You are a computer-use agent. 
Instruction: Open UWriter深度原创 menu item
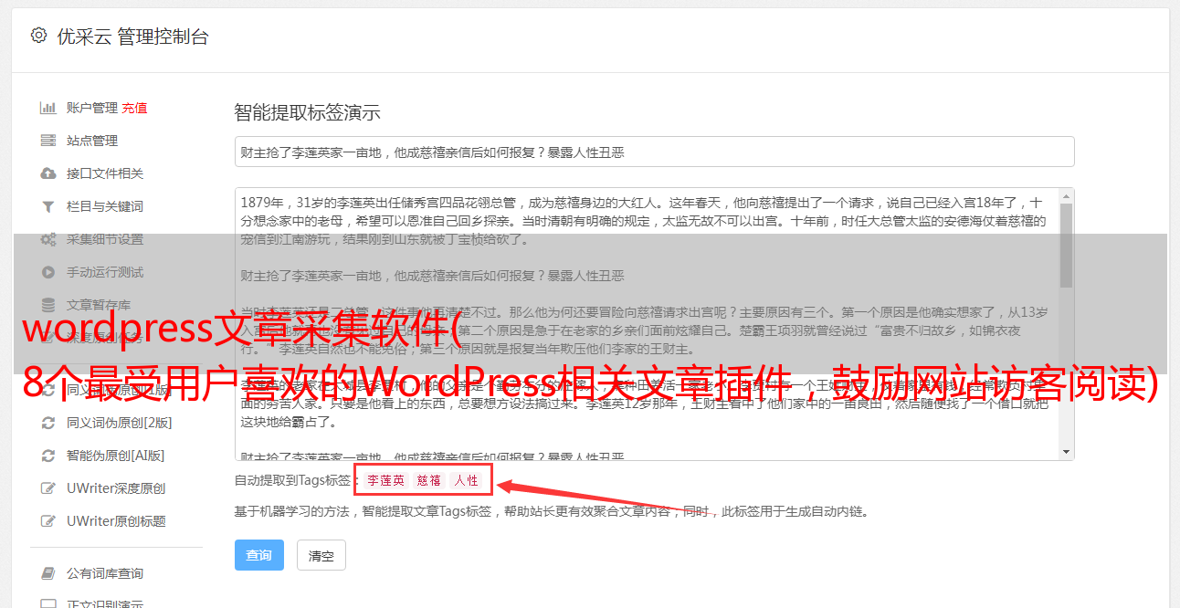(116, 488)
